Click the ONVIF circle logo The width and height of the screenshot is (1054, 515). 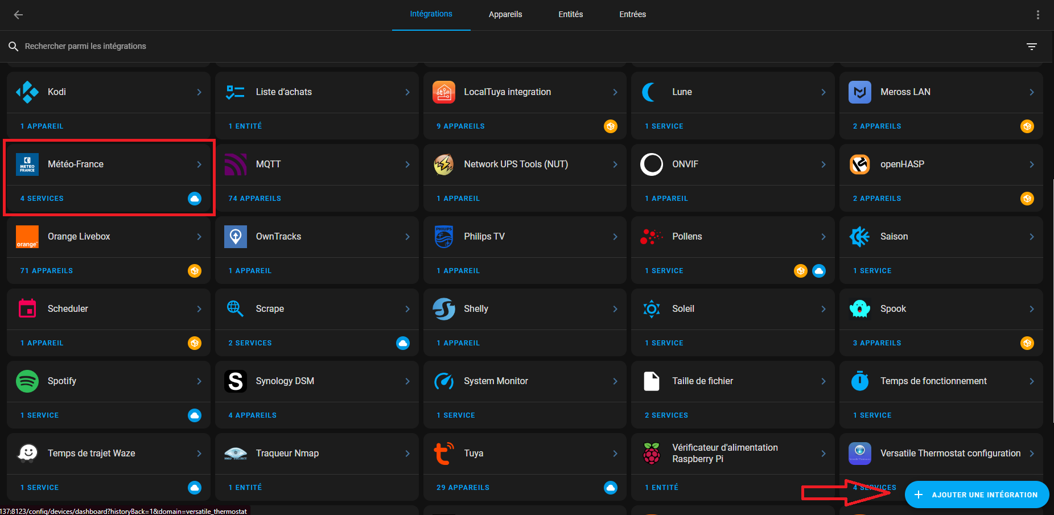[652, 164]
